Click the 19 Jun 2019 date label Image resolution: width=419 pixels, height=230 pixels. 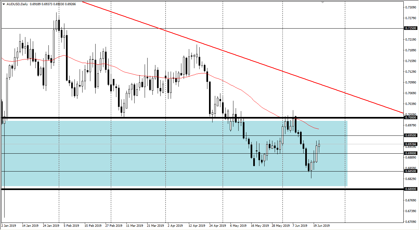[321, 225]
